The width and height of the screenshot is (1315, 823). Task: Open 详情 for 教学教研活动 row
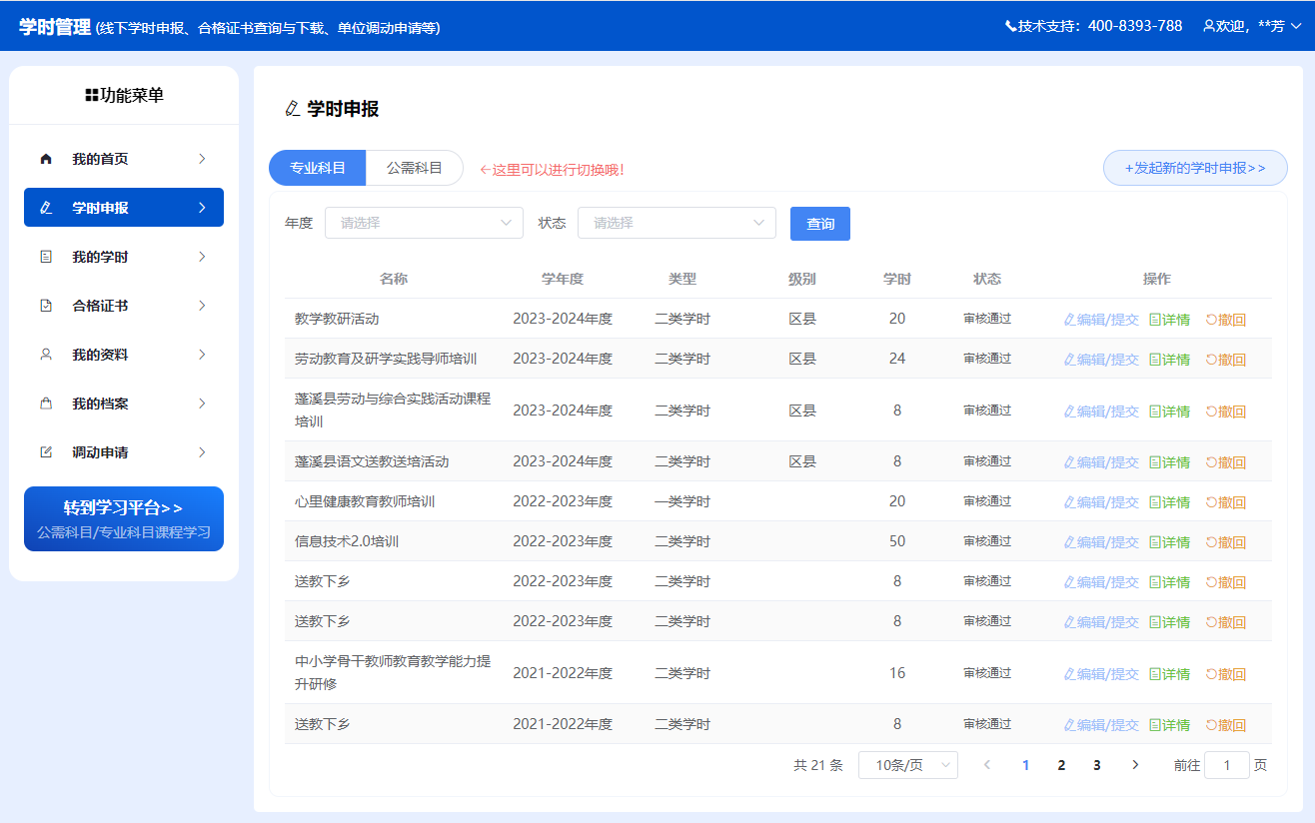[1169, 320]
